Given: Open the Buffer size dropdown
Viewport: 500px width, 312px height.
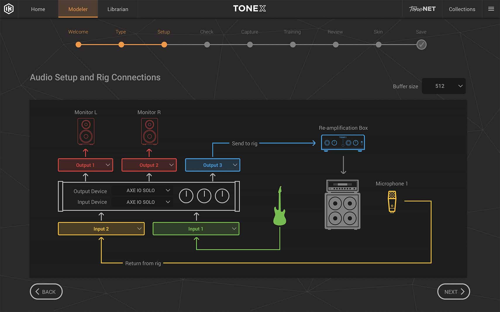Looking at the screenshot, I should (x=444, y=86).
